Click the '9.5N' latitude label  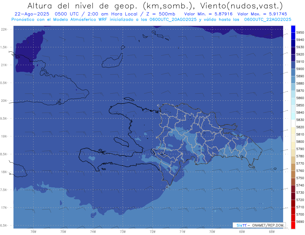point(3,118)
